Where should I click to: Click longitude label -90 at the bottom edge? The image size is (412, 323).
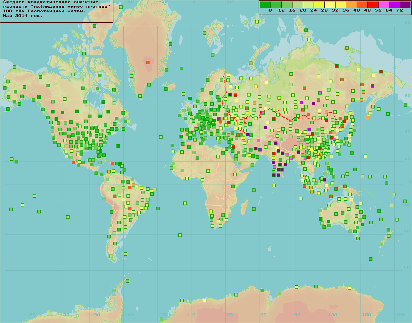click(96, 315)
